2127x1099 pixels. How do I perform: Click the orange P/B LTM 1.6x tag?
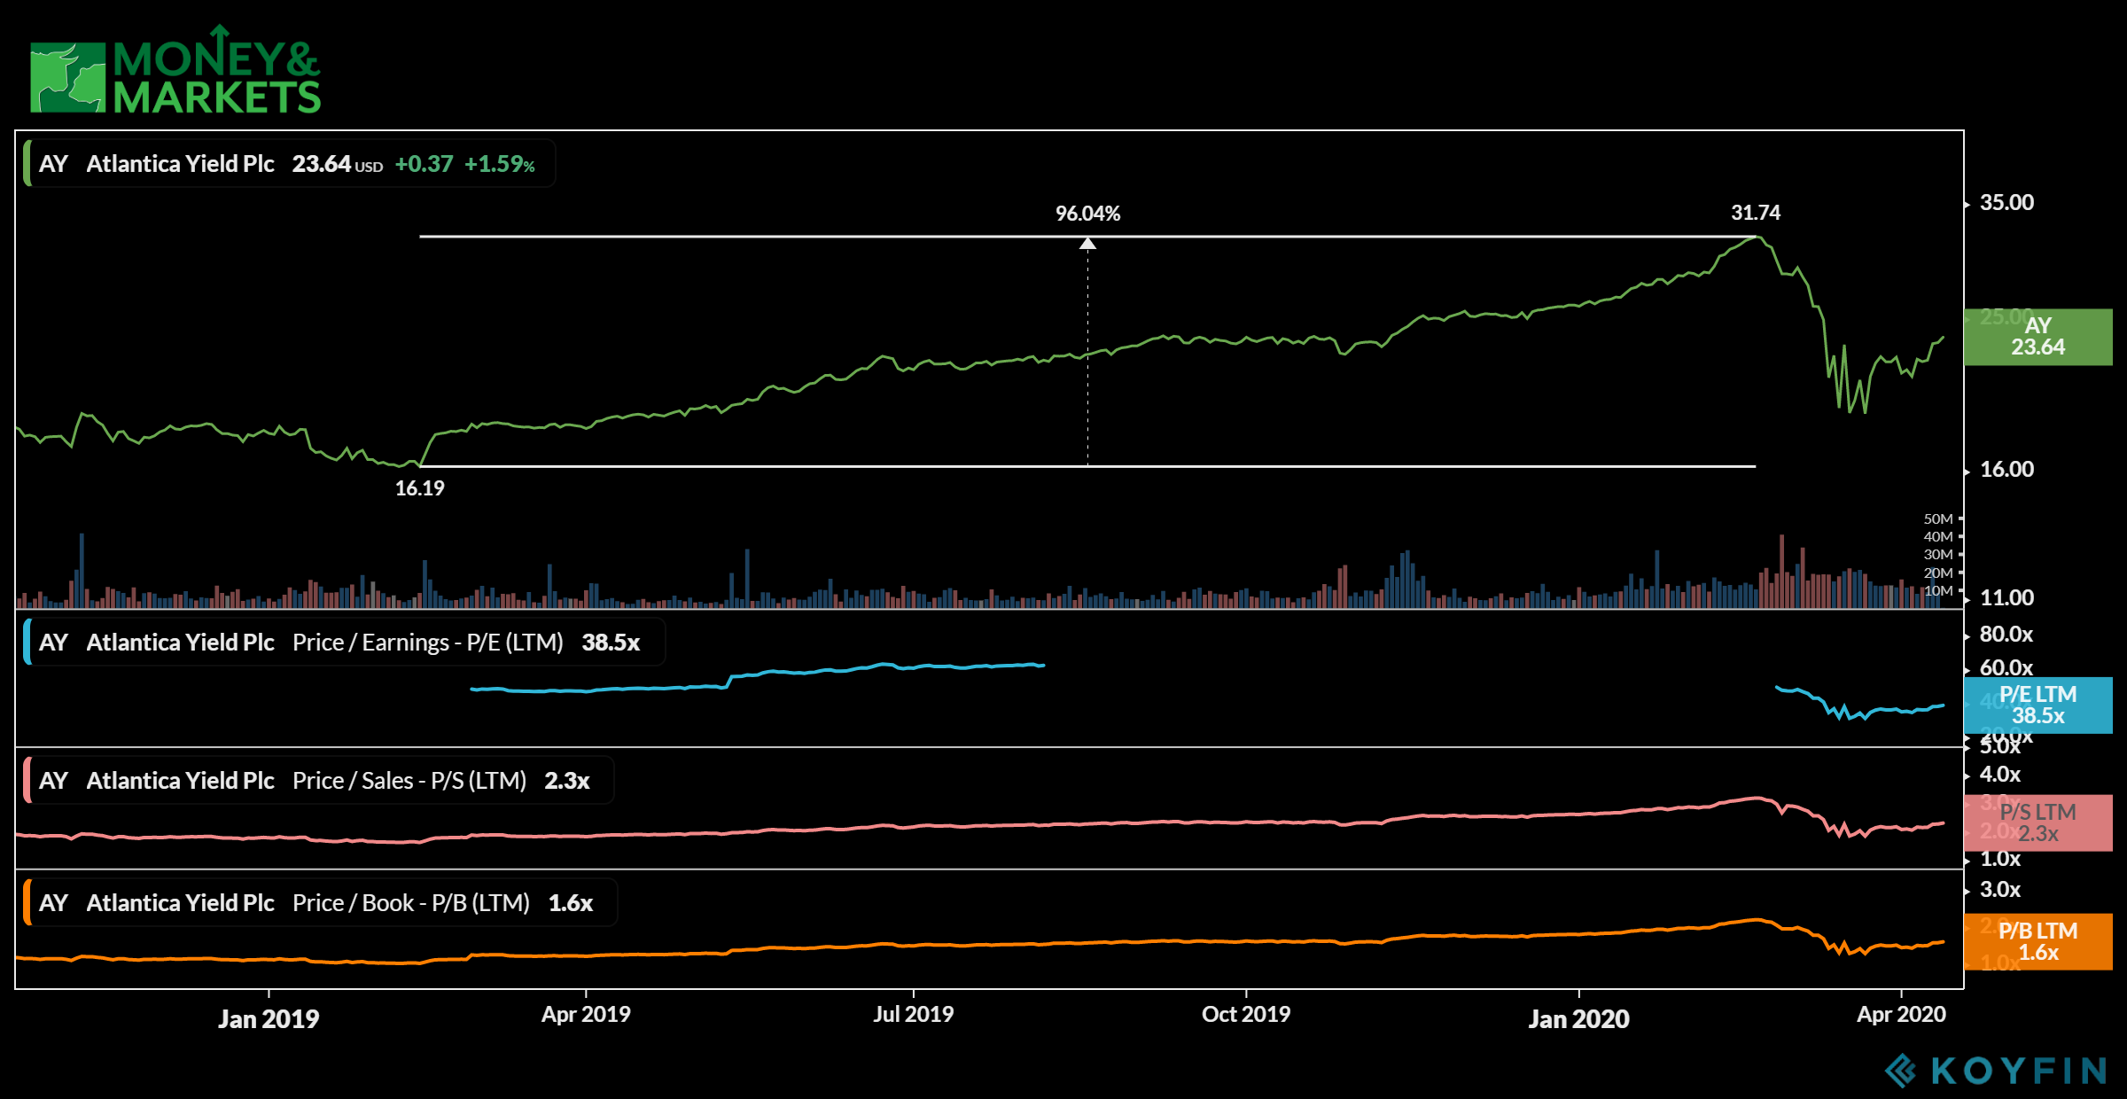2037,942
